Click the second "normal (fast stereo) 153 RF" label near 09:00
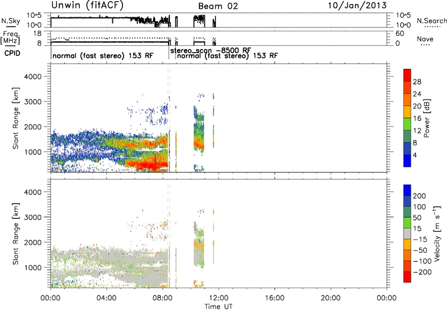 (227, 55)
